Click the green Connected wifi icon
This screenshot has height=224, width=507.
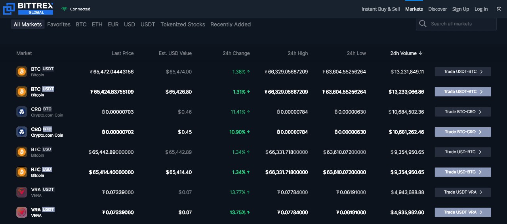click(64, 9)
